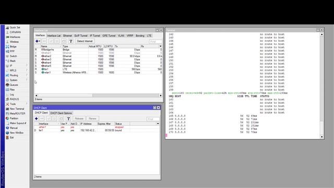This screenshot has width=334, height=188.
Task: Select the lte1 bound row in DHCP Client
Action: [x=97, y=130]
